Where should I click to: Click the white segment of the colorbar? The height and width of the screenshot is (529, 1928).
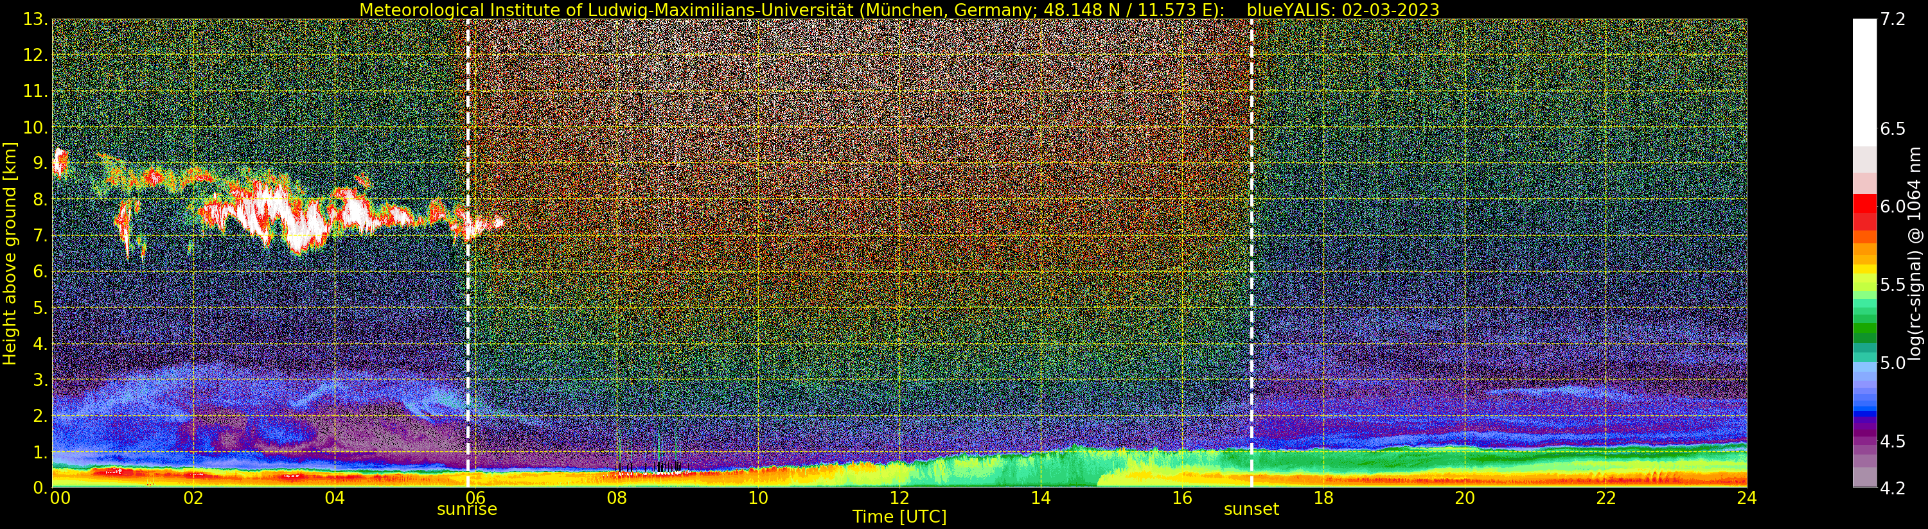[x=1864, y=82]
